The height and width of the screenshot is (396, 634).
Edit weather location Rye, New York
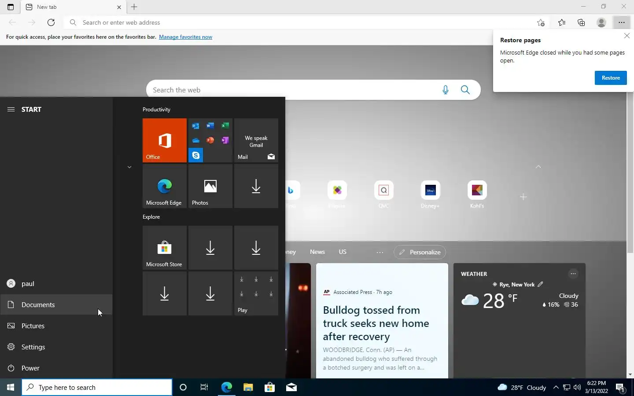pyautogui.click(x=540, y=284)
